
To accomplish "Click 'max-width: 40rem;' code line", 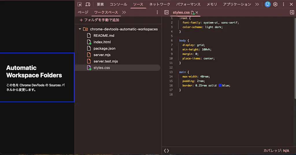I will pos(196,77).
